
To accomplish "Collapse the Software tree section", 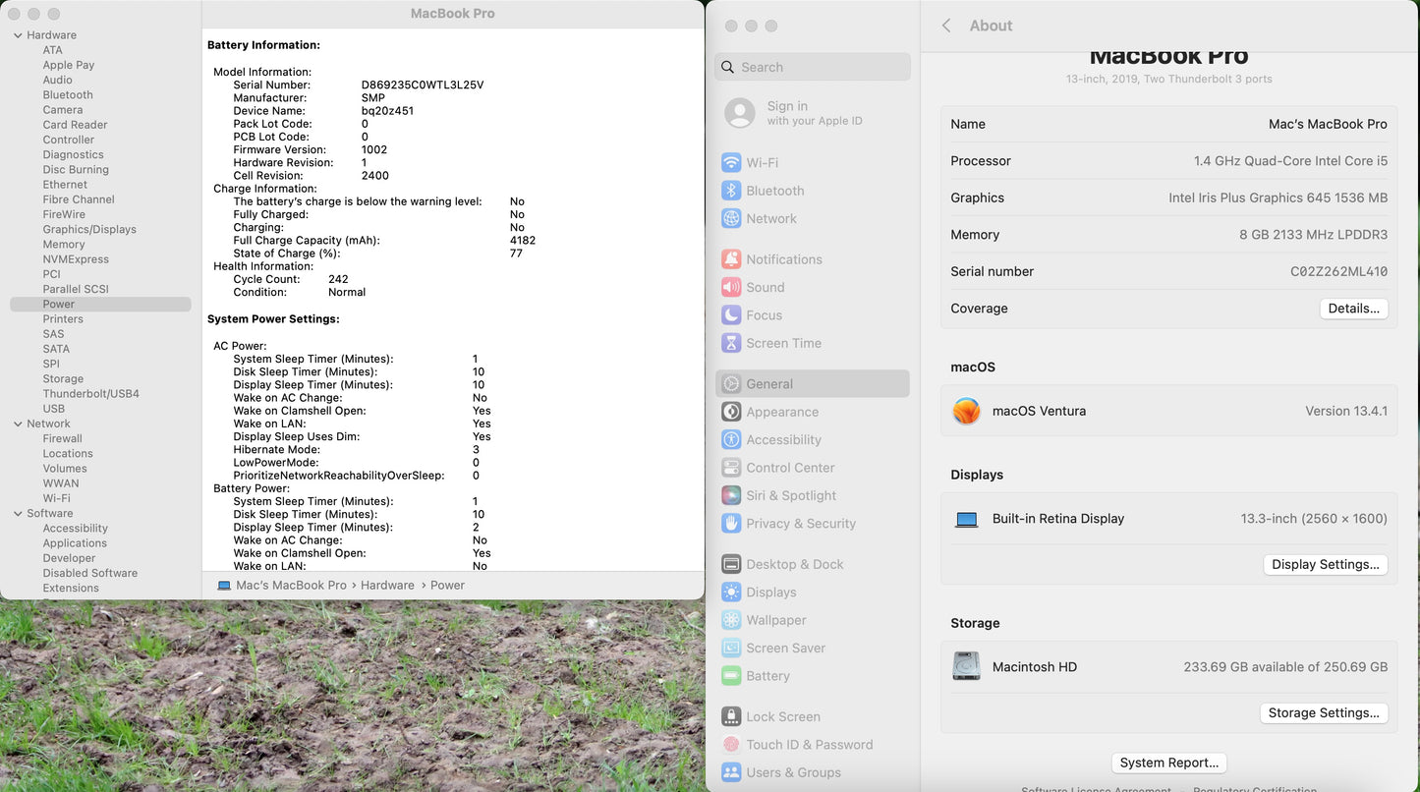I will tap(18, 514).
